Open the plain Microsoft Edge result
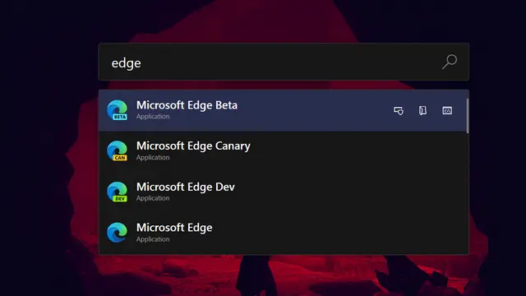The width and height of the screenshot is (526, 296). click(284, 233)
